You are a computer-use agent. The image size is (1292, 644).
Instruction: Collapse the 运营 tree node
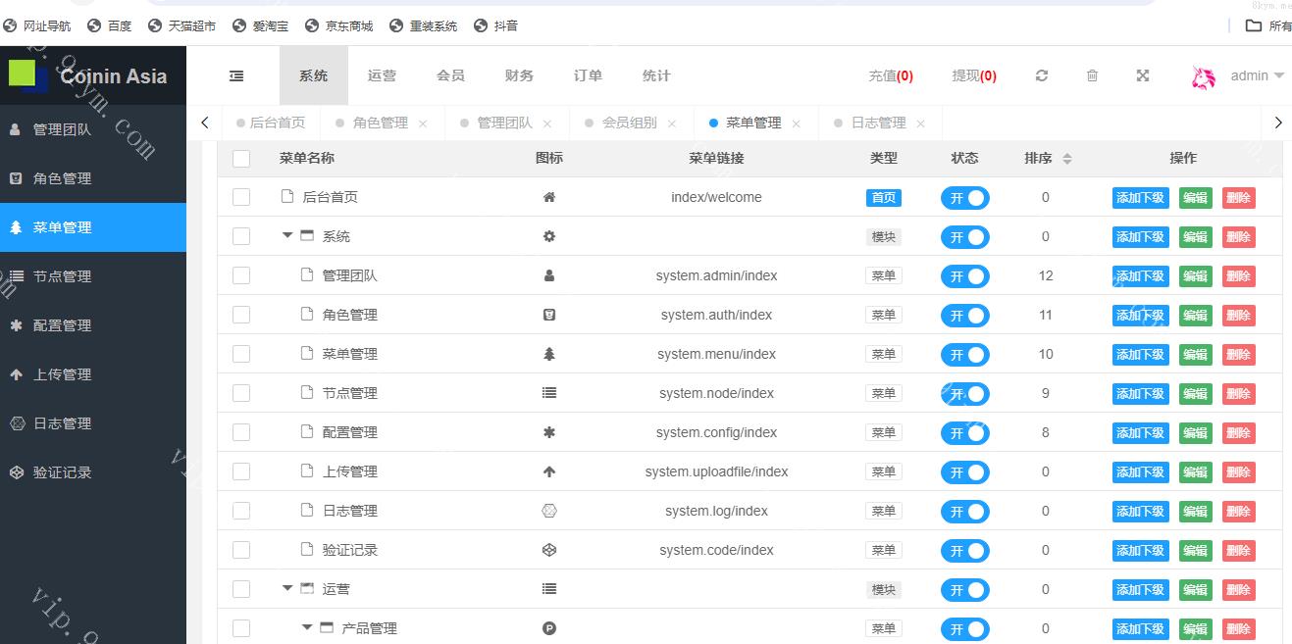pos(287,588)
